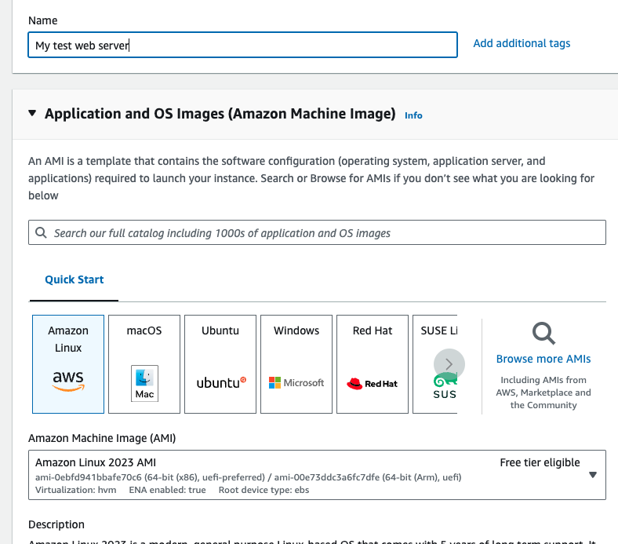Open Browse more AMIs link
This screenshot has height=544, width=618.
[543, 359]
